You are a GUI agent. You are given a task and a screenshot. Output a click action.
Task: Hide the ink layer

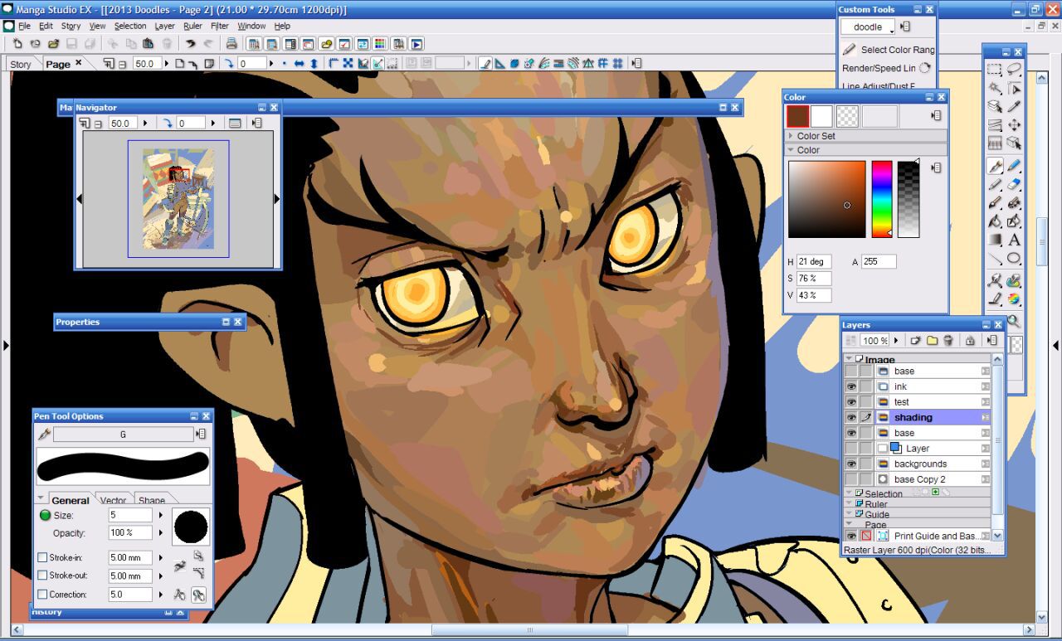click(851, 386)
